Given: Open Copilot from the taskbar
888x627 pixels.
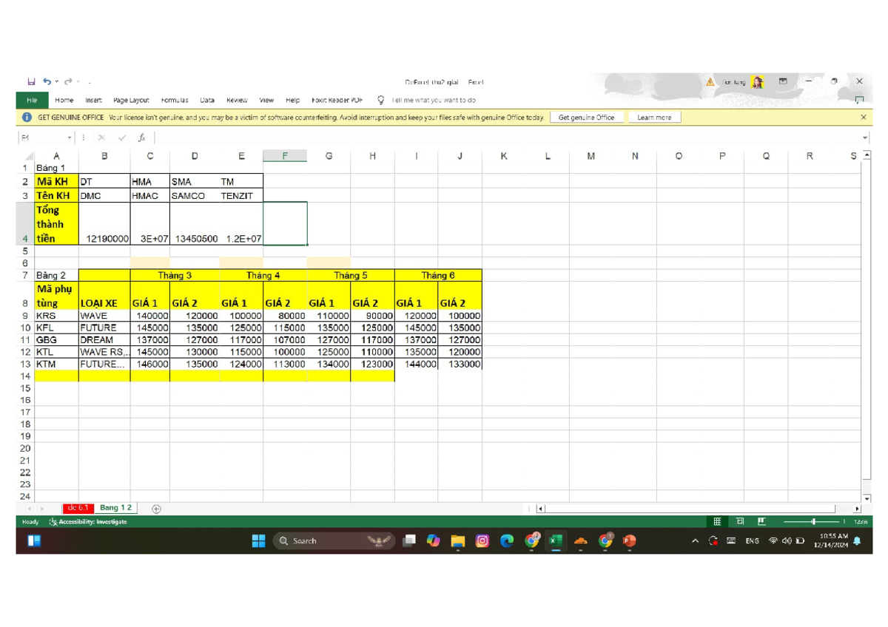Looking at the screenshot, I should (x=434, y=541).
